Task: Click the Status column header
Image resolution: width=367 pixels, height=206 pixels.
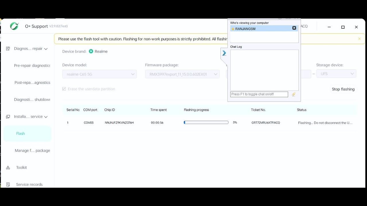Action: pos(302,110)
